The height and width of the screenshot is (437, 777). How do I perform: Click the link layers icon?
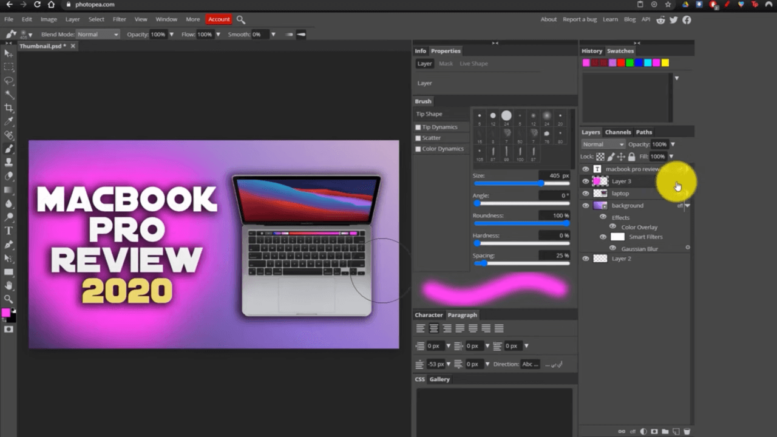click(621, 432)
